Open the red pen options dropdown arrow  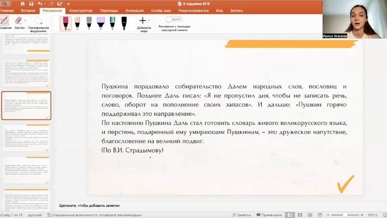pyautogui.click(x=69, y=30)
